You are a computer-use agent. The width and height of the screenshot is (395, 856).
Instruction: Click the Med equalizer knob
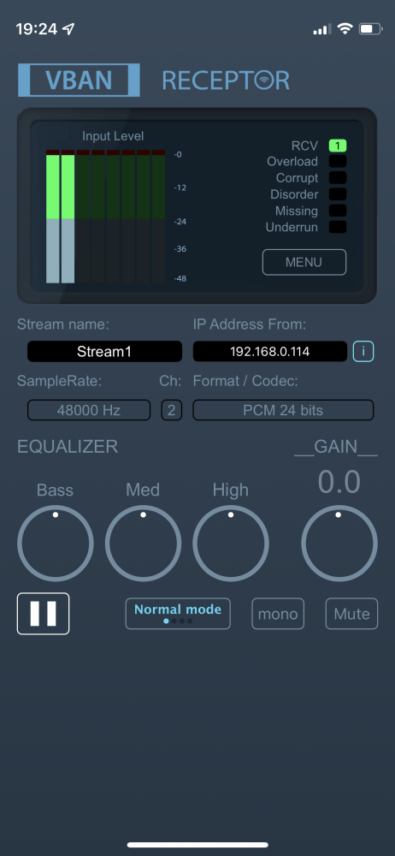point(143,544)
